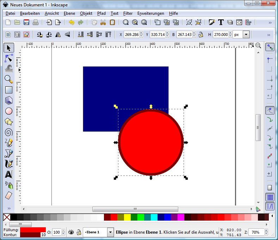This screenshot has height=240, width=278.
Task: Select the Rectangle tool
Action: pyautogui.click(x=9, y=90)
